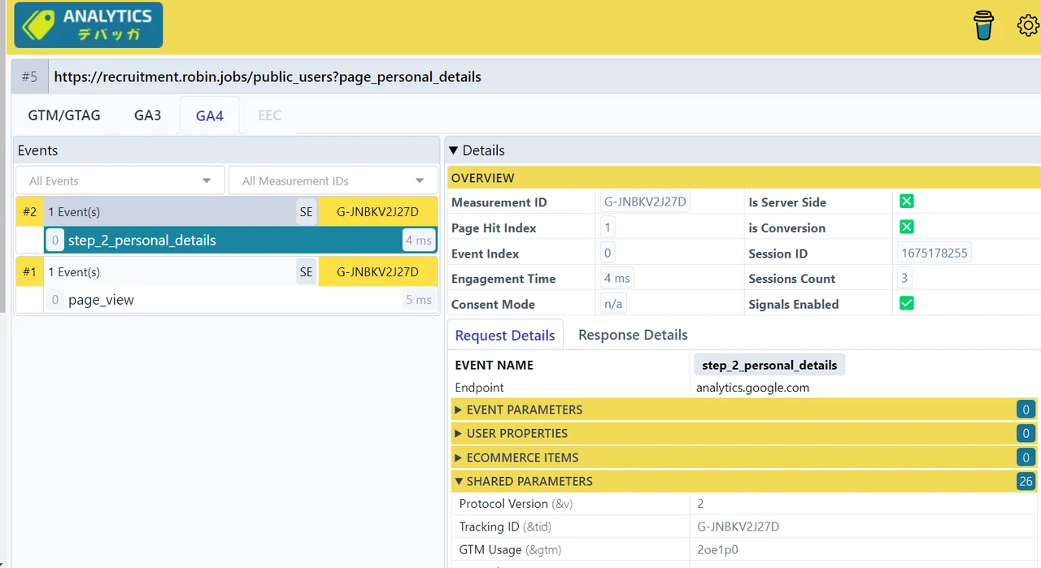Click the Engagement Time value 4 ms
The width and height of the screenshot is (1041, 568).
pyautogui.click(x=617, y=278)
